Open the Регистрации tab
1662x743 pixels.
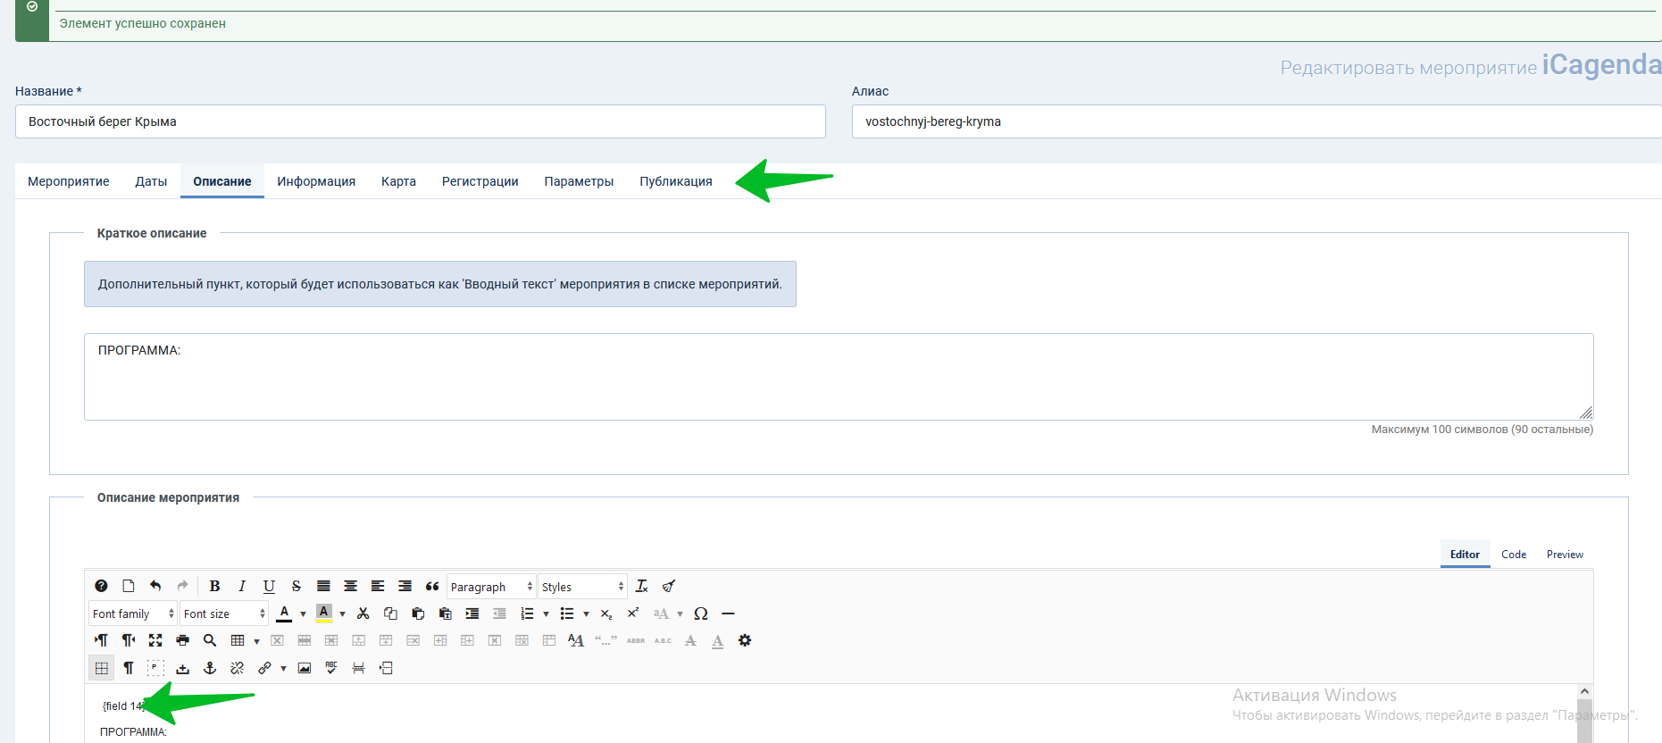point(480,181)
